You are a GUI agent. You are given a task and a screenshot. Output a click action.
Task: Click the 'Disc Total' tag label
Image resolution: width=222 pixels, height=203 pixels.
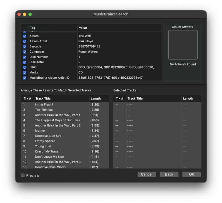37,62
